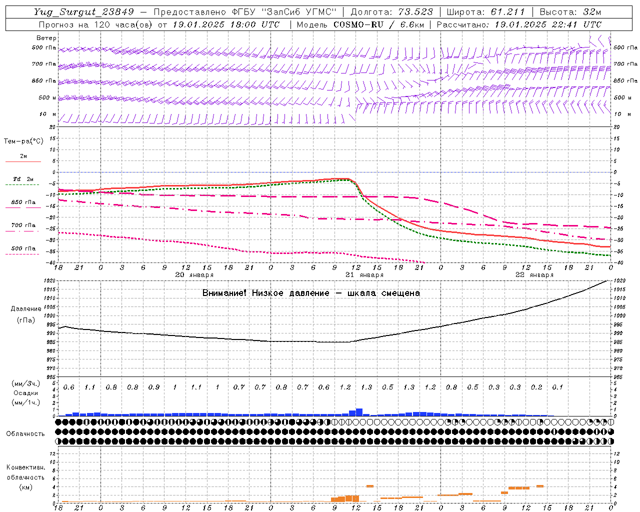Screen dimensions: 640x512
Task: Select the '2м' temperature legend entry
Action: click(23, 156)
